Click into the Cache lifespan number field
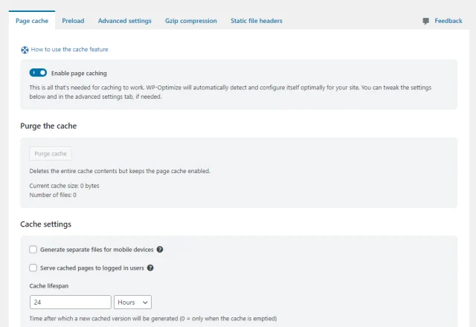Screen dimensions: 476x327 (70, 302)
